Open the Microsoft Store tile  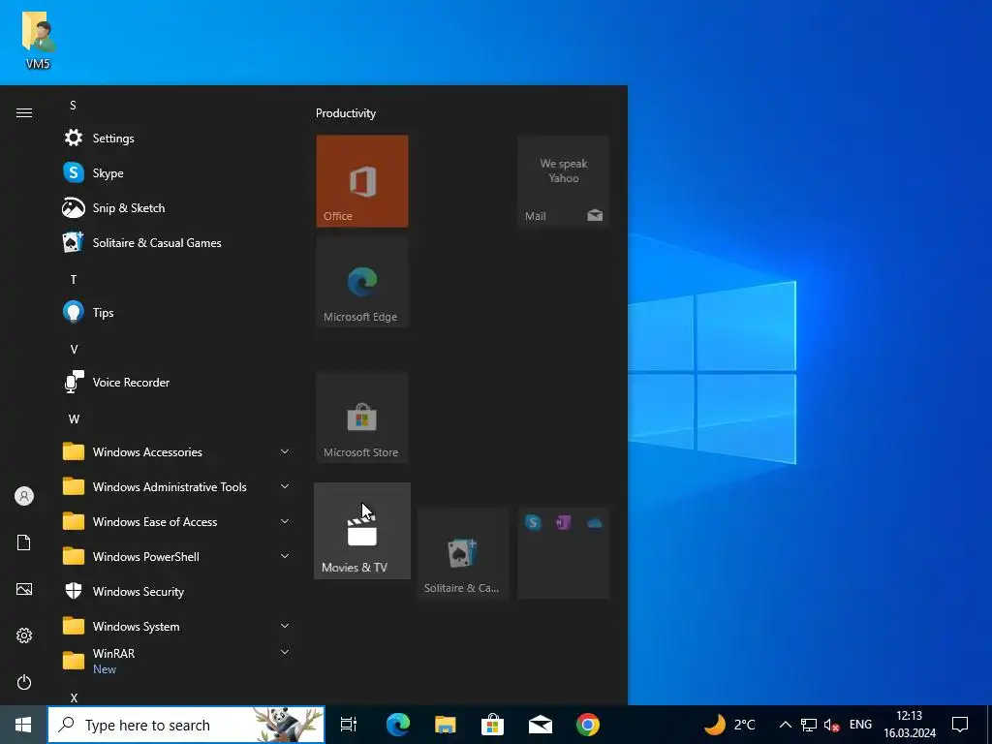coord(362,418)
